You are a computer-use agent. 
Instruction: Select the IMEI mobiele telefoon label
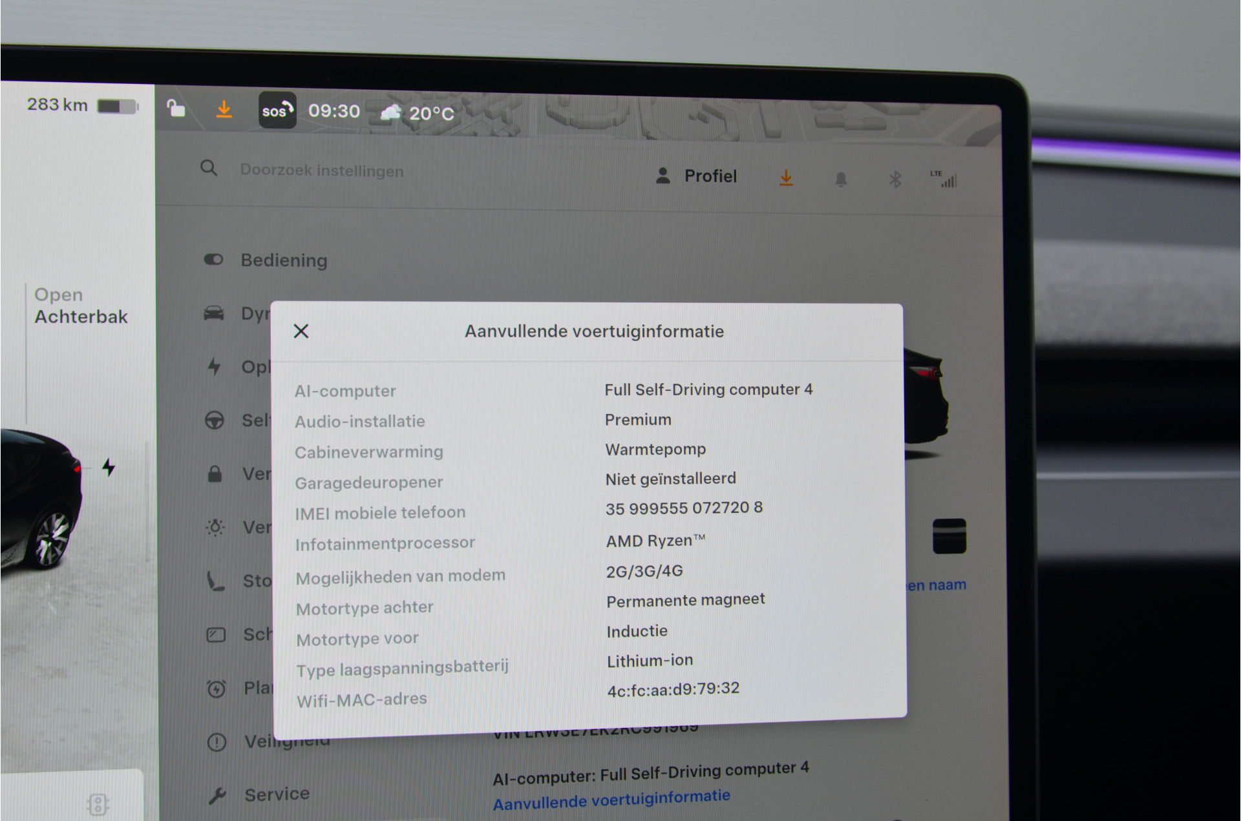pyautogui.click(x=380, y=513)
